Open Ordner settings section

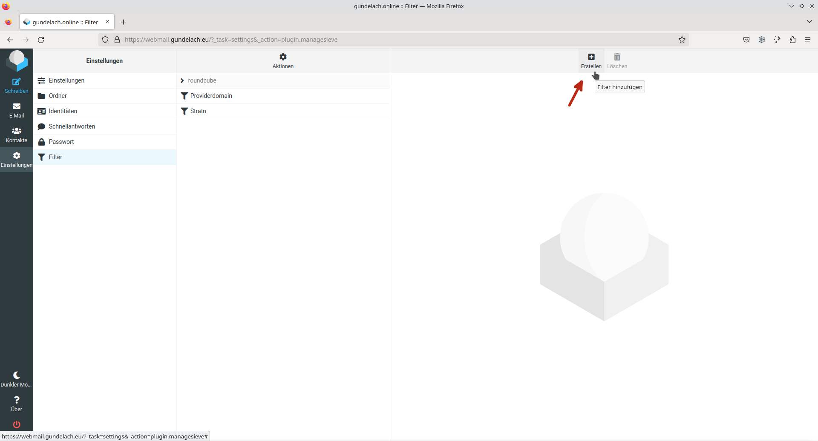(58, 96)
